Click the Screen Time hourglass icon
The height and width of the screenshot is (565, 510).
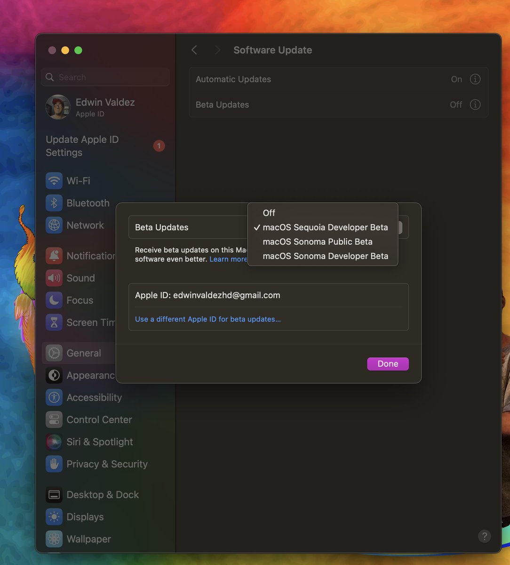[x=54, y=322]
